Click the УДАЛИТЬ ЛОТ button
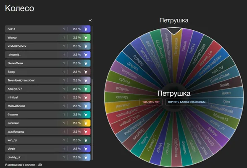 pyautogui.click(x=151, y=102)
